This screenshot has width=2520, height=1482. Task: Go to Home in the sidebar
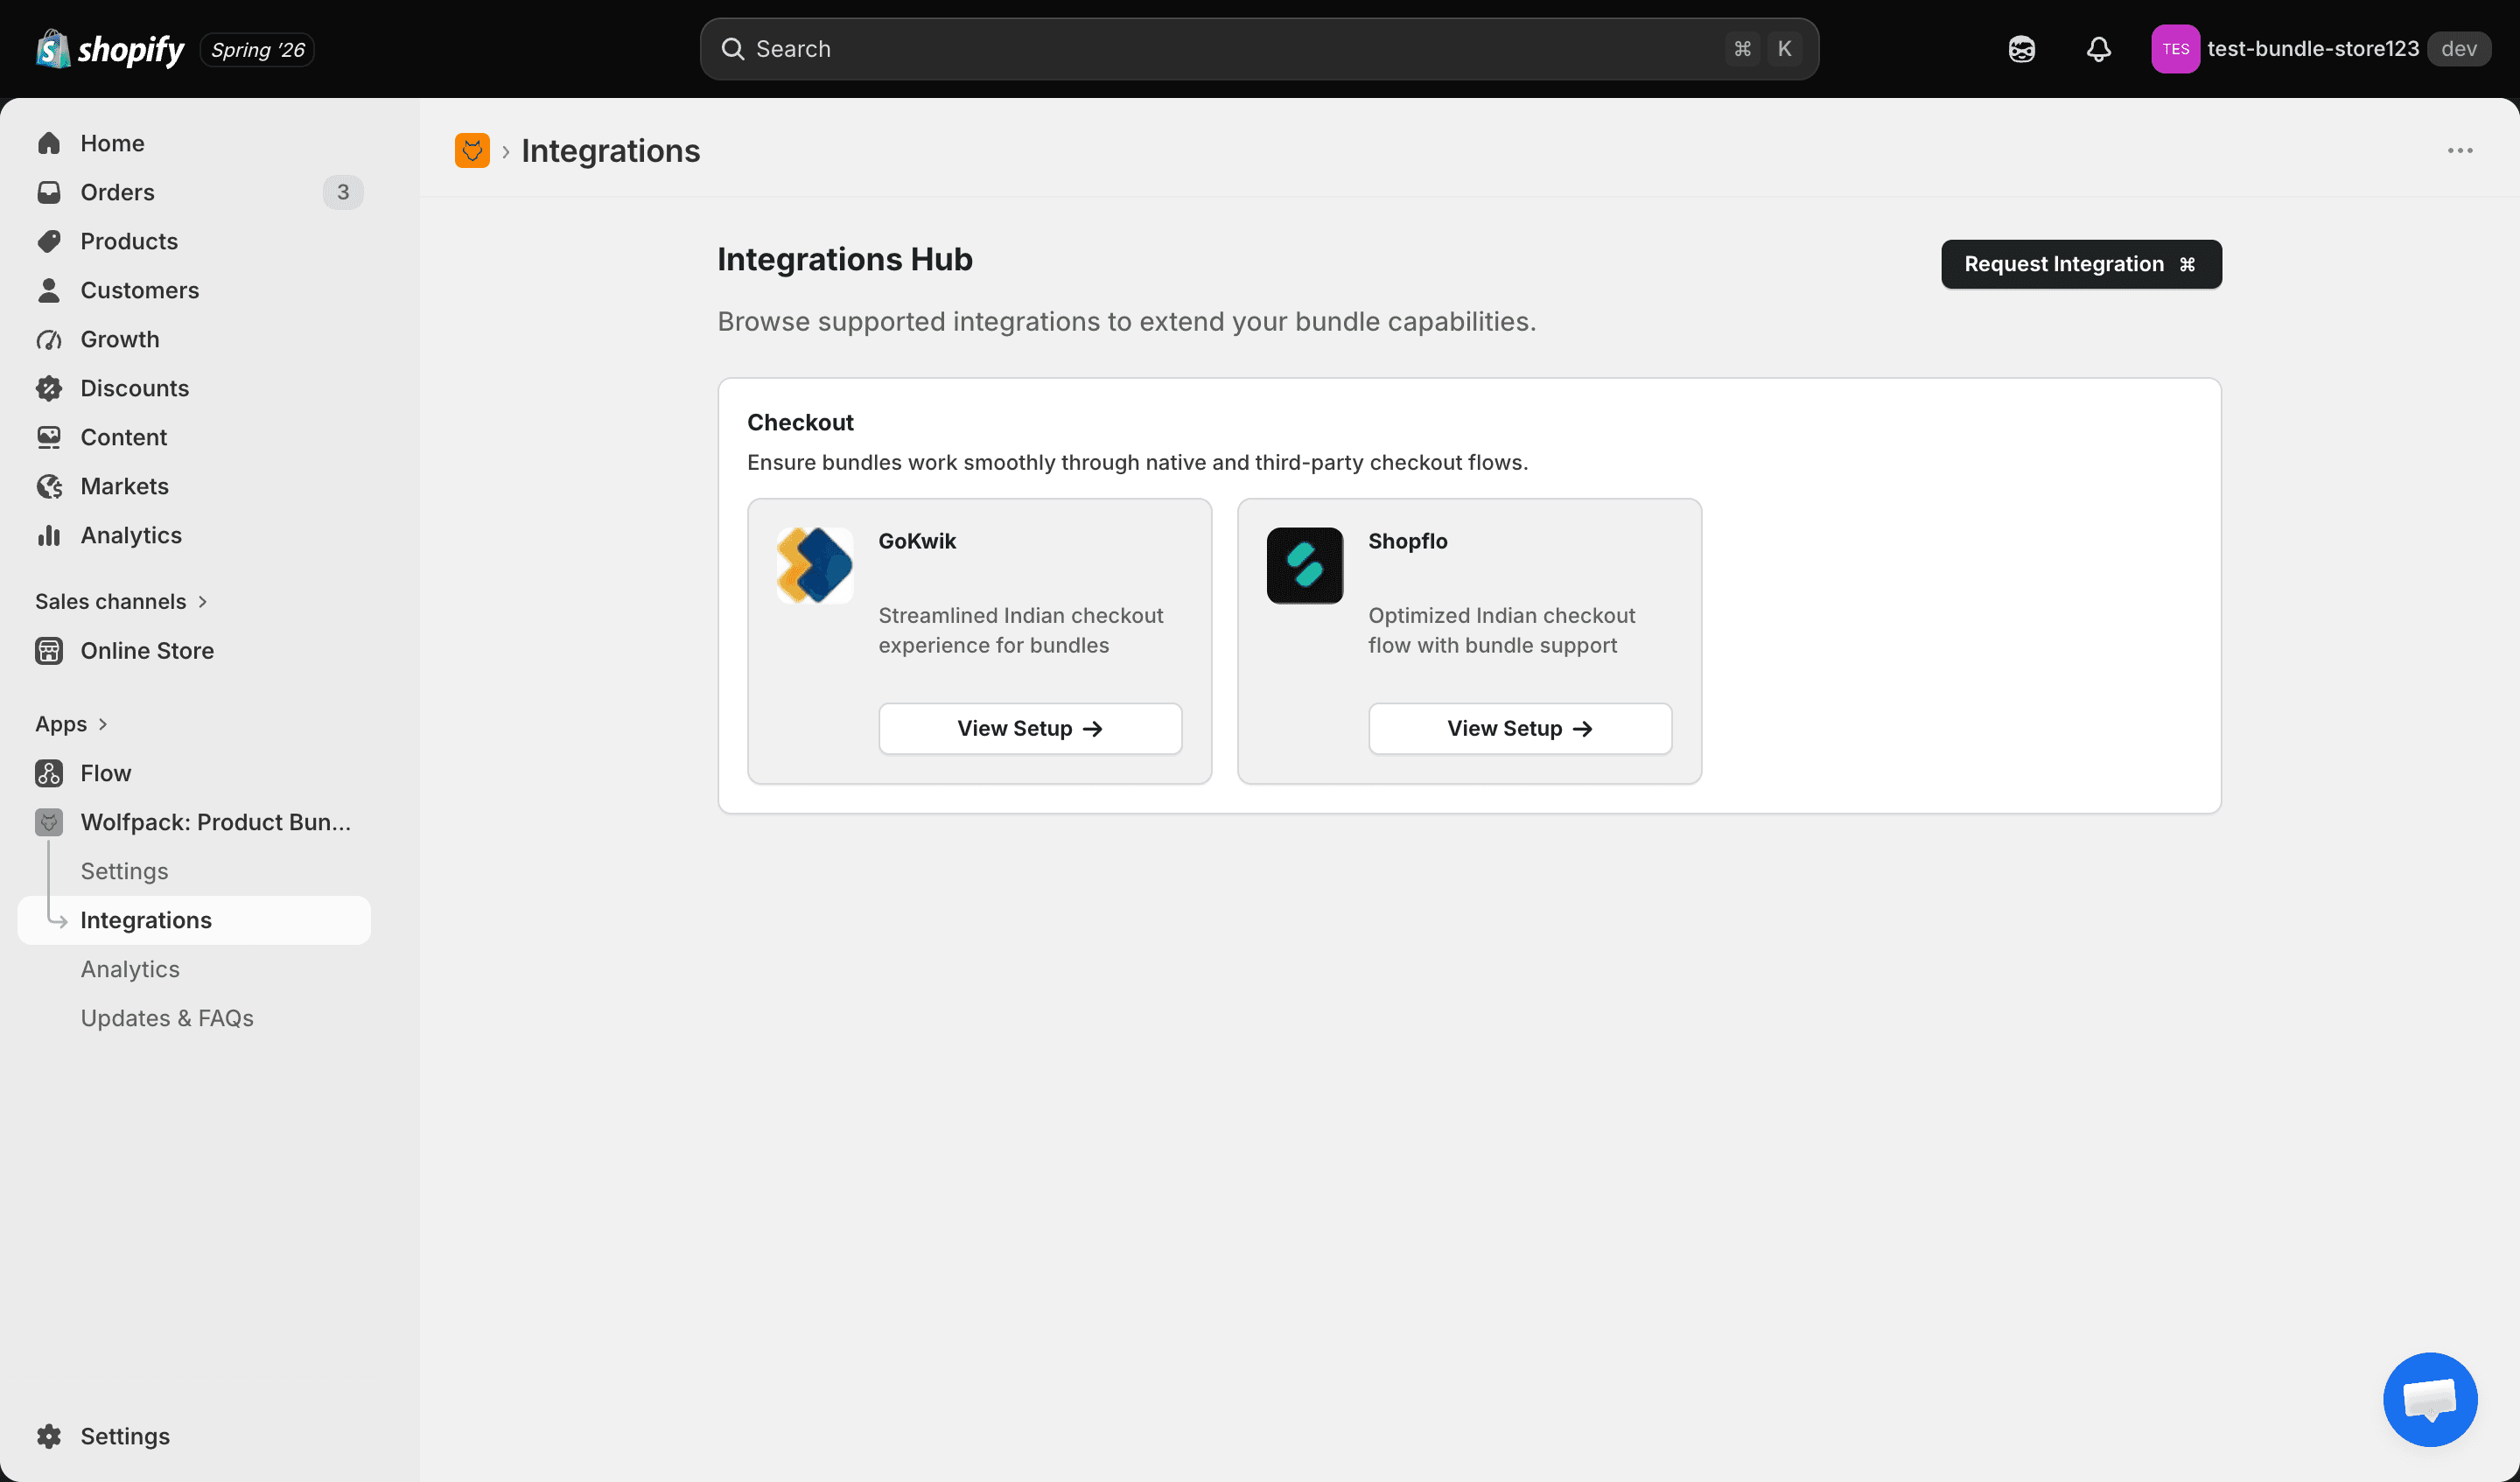pos(194,143)
